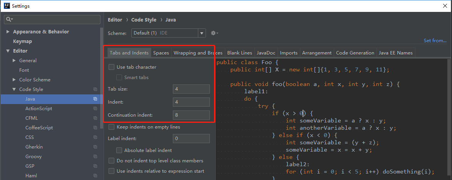Viewport: 452px width, 180px height.
Task: Click the settings tree scrollbar
Action: click(x=101, y=78)
